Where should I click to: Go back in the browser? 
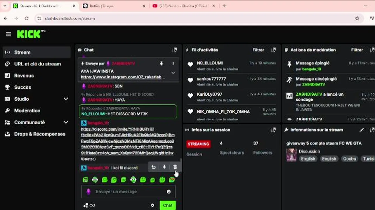tap(6, 18)
